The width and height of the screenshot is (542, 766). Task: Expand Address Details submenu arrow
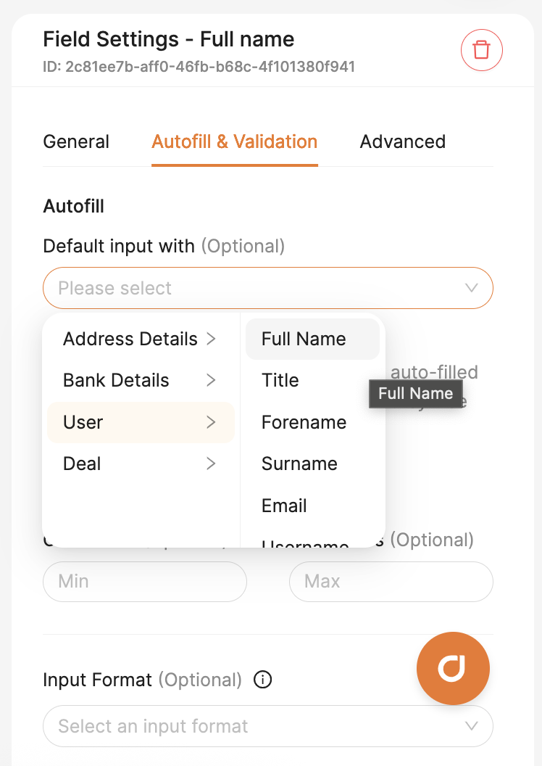[x=211, y=339]
